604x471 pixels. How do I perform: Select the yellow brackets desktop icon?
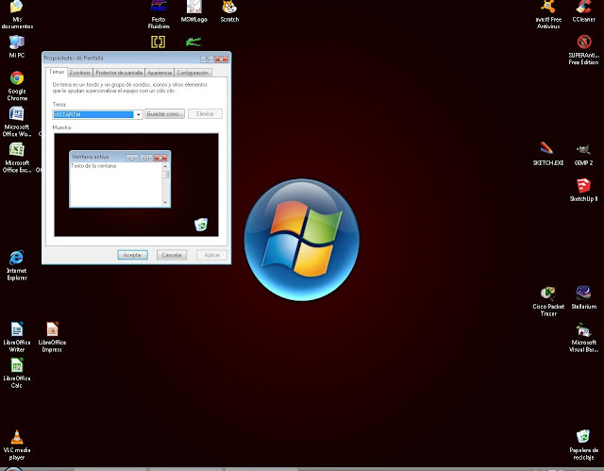tap(158, 42)
